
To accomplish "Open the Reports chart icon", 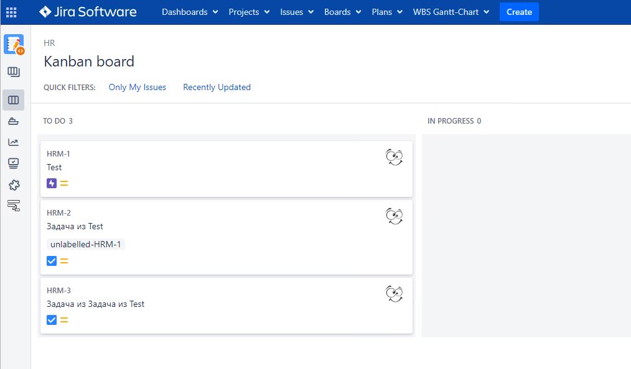I will point(13,142).
